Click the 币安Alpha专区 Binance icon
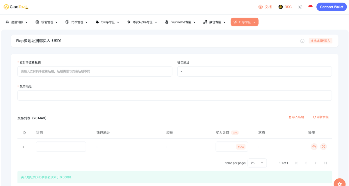Image resolution: width=349 pixels, height=186 pixels. click(x=129, y=22)
